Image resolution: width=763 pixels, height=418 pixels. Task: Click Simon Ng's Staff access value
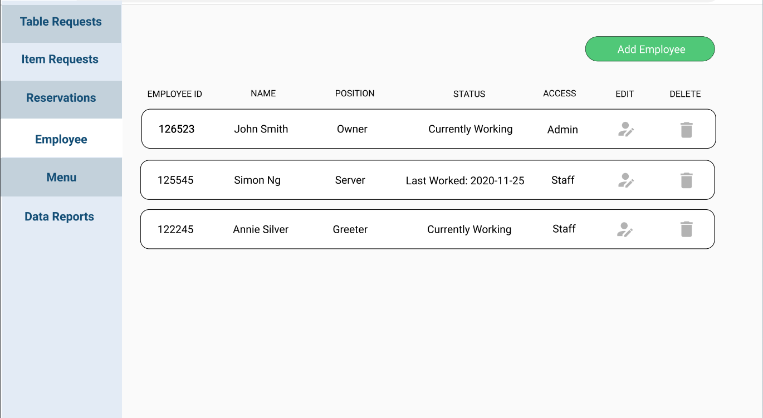tap(563, 180)
